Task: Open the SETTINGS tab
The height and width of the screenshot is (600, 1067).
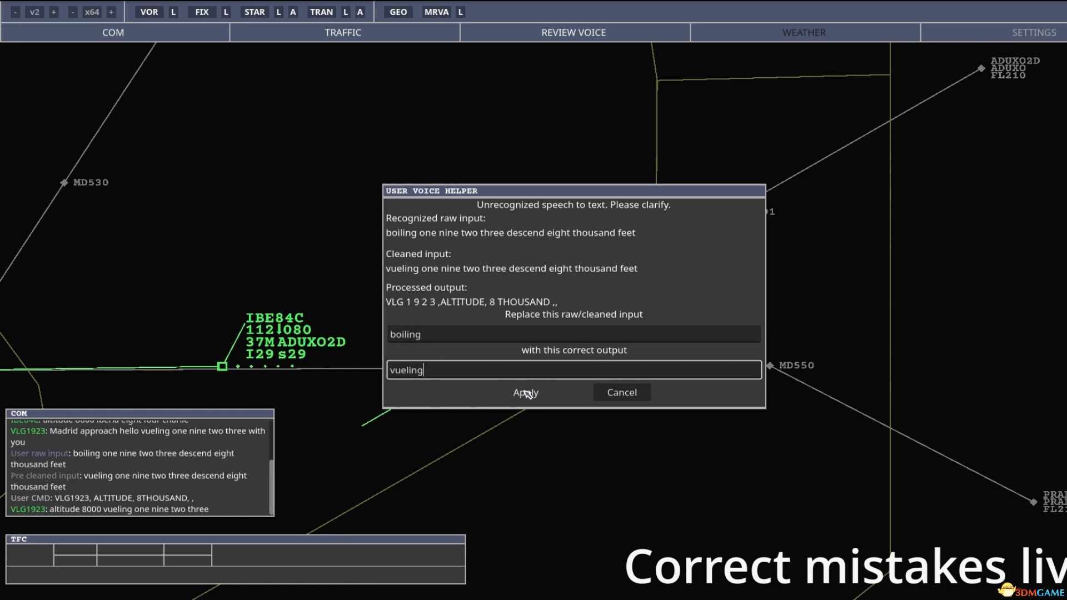Action: (x=1034, y=32)
